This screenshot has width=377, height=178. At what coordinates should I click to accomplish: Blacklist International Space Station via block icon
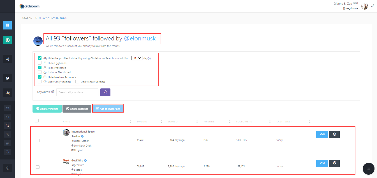334,134
